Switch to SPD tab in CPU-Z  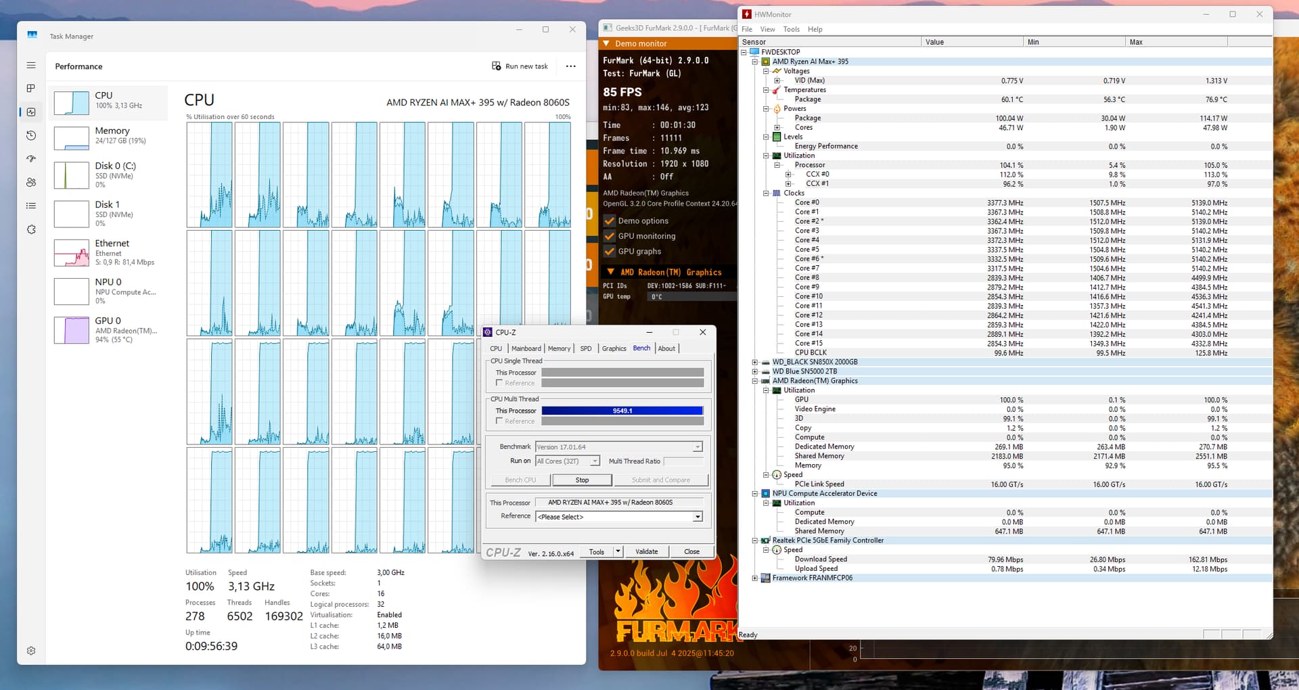click(586, 348)
